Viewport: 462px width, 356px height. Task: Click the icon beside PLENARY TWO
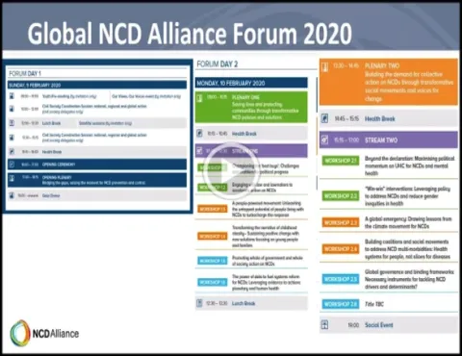coord(324,66)
